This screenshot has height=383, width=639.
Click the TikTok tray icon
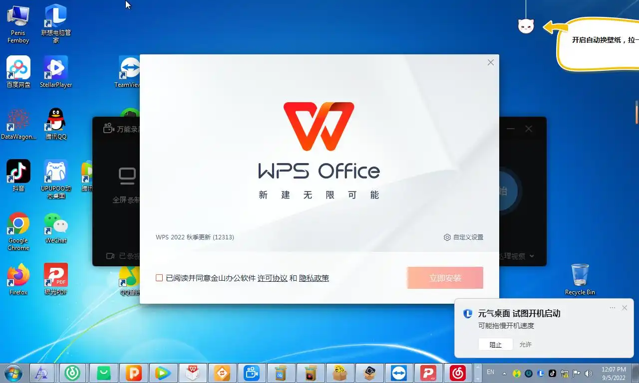pyautogui.click(x=553, y=373)
